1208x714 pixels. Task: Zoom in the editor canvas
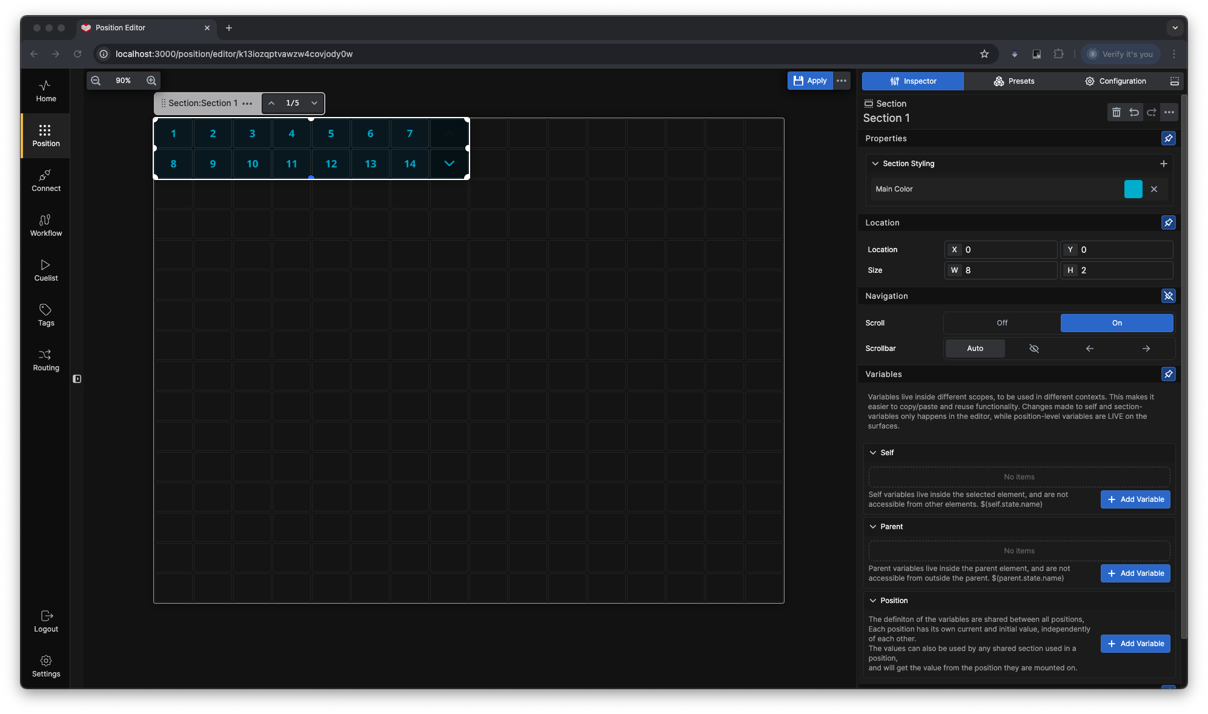pyautogui.click(x=151, y=81)
